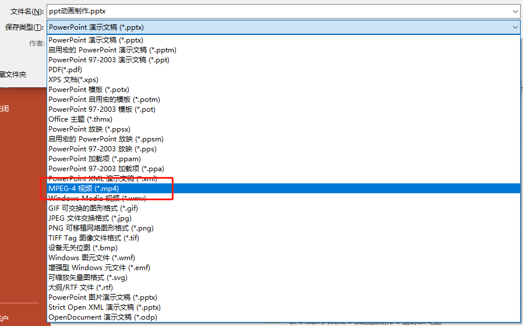
Task: Select PowerPoint 图片演示文稿 (*.pptx)
Action: coord(284,297)
